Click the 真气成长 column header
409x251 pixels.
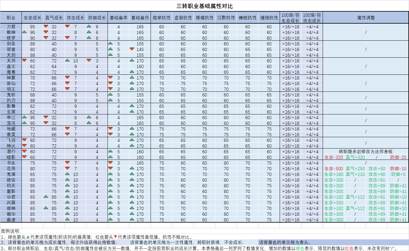pyautogui.click(x=54, y=18)
